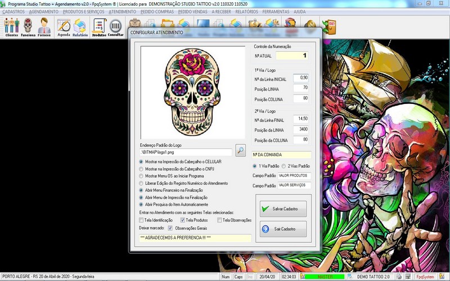Uncheck the Tela Produtos checkbox

pos(182,220)
